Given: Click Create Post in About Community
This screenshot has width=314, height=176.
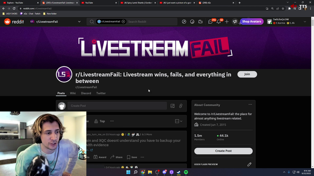Looking at the screenshot, I should click(223, 151).
